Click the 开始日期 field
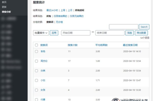This screenshot has height=101, width=153. tap(76, 33)
